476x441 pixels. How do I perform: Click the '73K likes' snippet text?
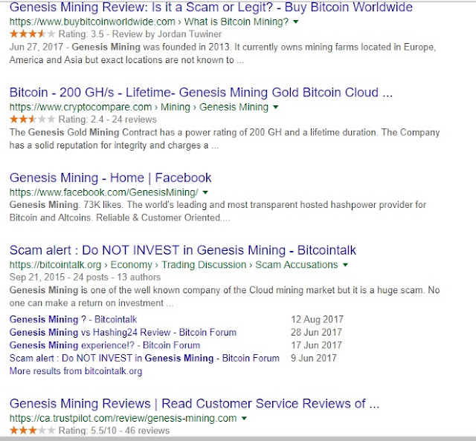click(103, 205)
